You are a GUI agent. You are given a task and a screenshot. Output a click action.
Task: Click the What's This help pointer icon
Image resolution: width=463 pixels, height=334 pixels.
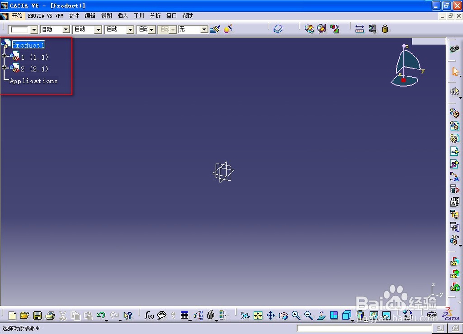(128, 315)
